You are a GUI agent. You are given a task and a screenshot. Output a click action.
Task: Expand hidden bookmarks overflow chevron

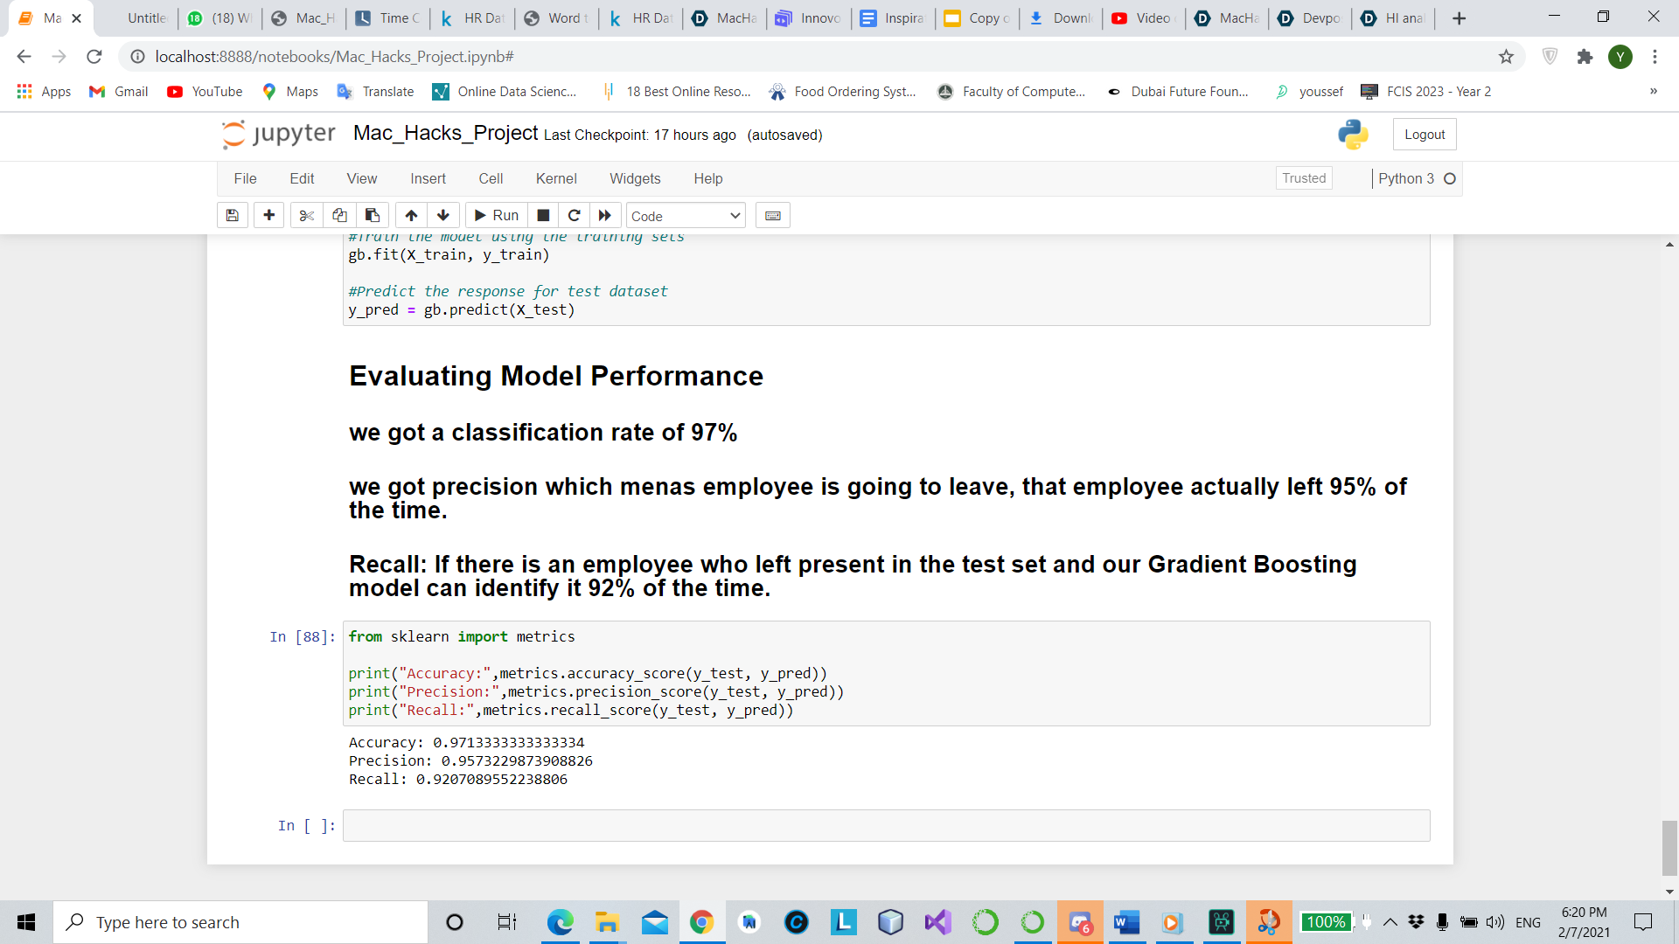(1653, 92)
